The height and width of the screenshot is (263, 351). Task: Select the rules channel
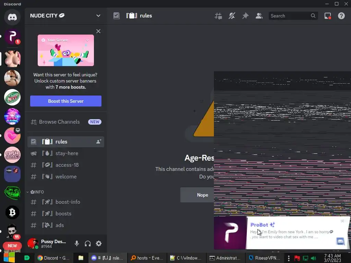[x=66, y=142]
